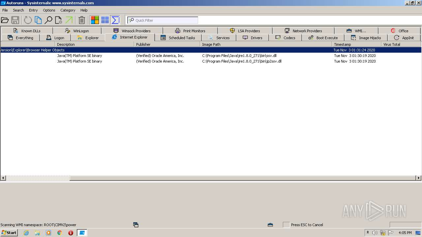Screen dimensions: 422x237
Task: Select the jp2ssv.dll image path entry
Action: point(242,61)
